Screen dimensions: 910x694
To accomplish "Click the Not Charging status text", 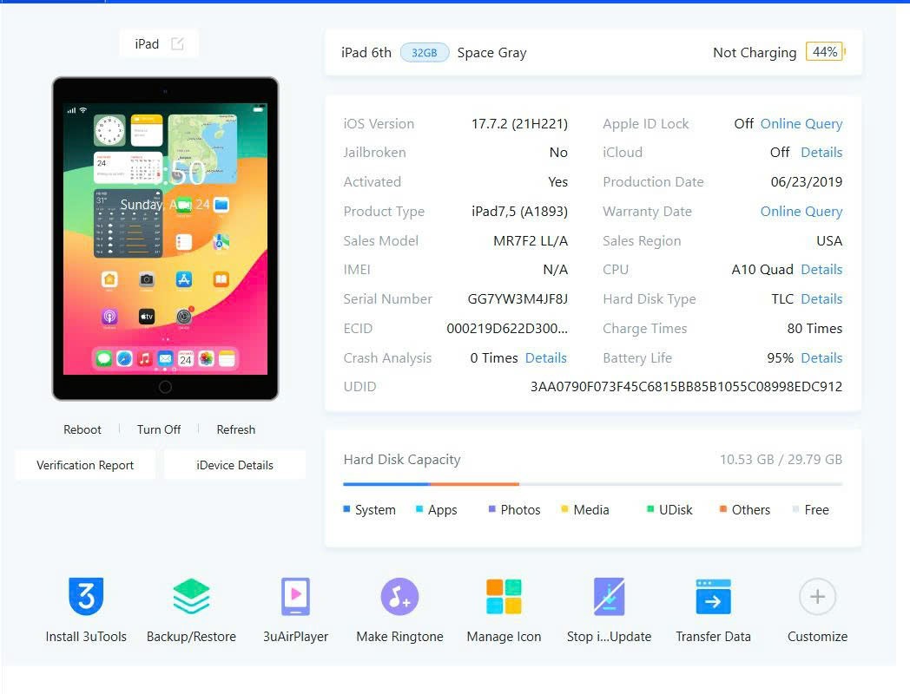I will pos(755,53).
